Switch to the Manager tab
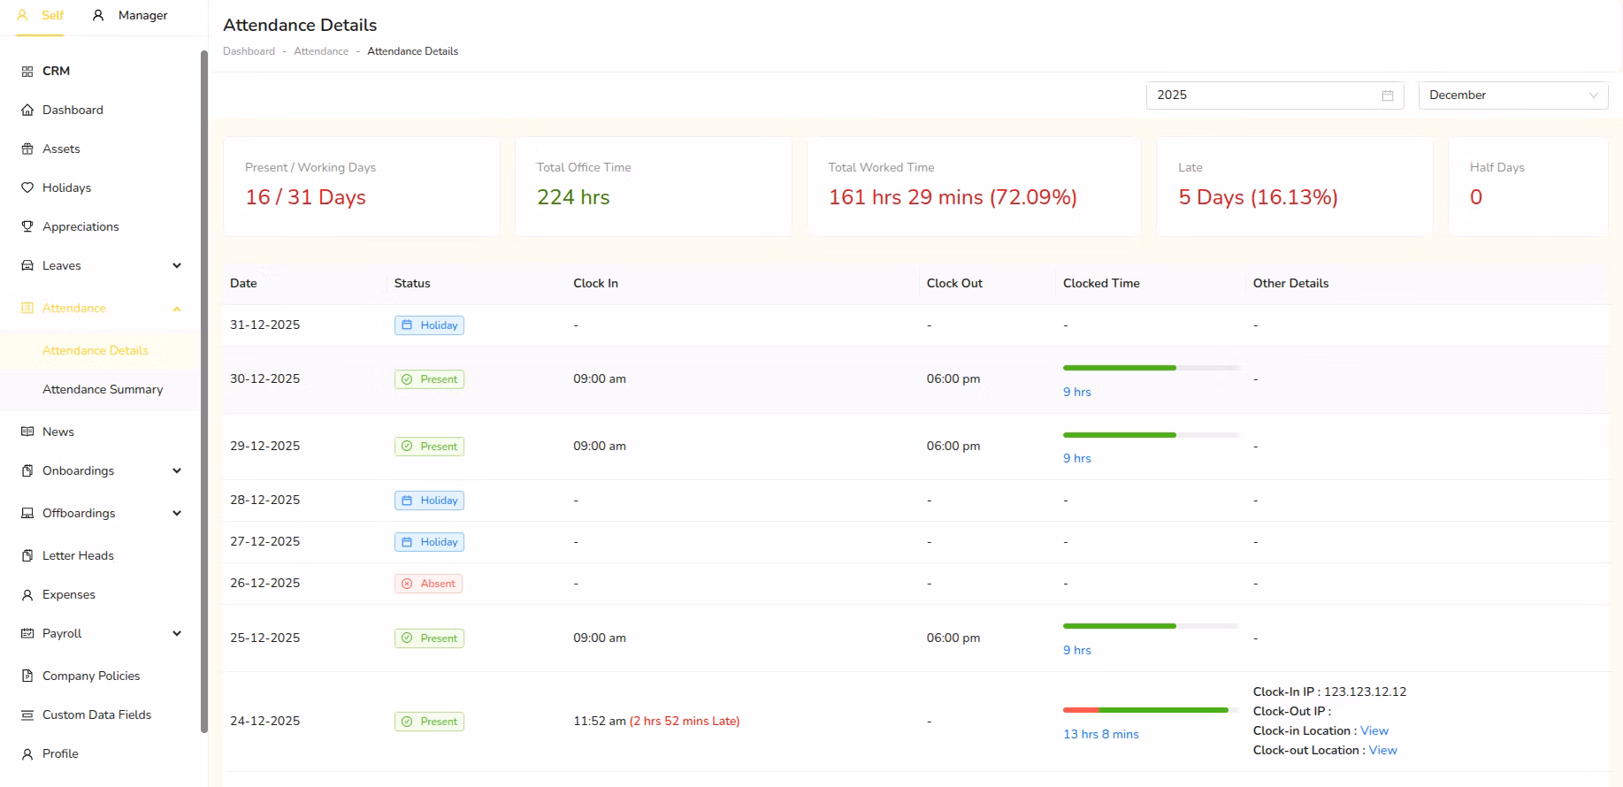 [x=131, y=16]
